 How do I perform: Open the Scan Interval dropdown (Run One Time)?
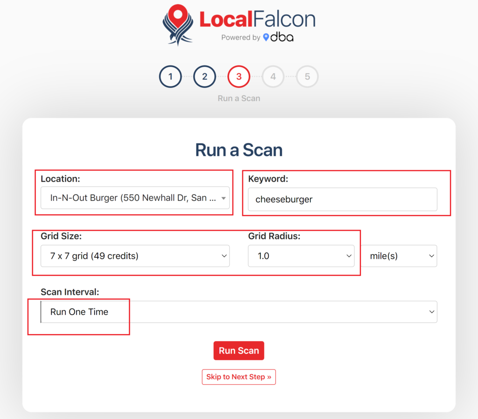coord(239,312)
